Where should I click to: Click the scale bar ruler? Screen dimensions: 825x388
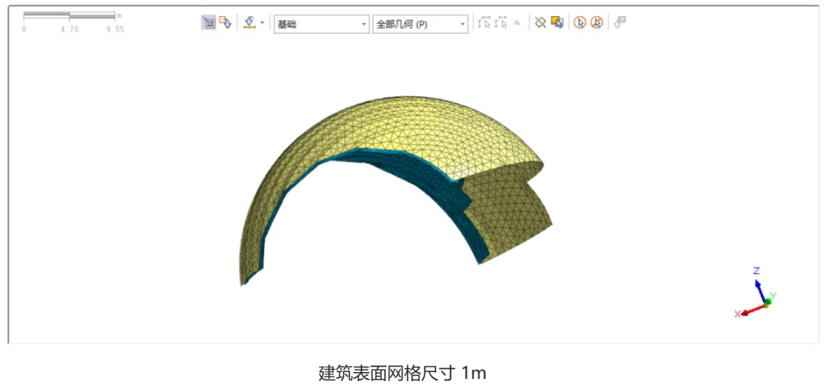point(70,16)
